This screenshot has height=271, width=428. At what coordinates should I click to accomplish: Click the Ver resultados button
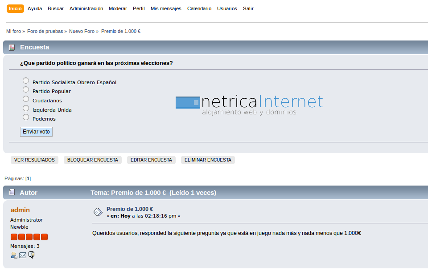34,160
